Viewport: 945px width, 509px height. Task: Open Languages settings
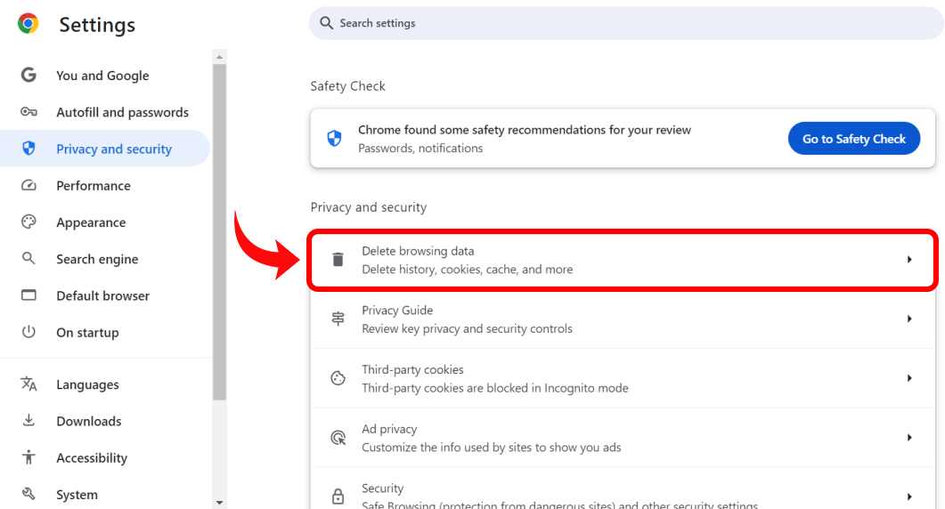[x=105, y=384]
